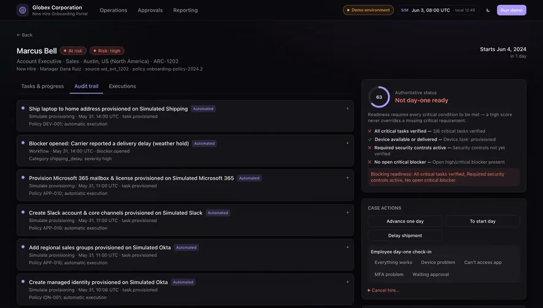The height and width of the screenshot is (308, 543).
Task: Click the Delay shipment button
Action: (x=405, y=236)
